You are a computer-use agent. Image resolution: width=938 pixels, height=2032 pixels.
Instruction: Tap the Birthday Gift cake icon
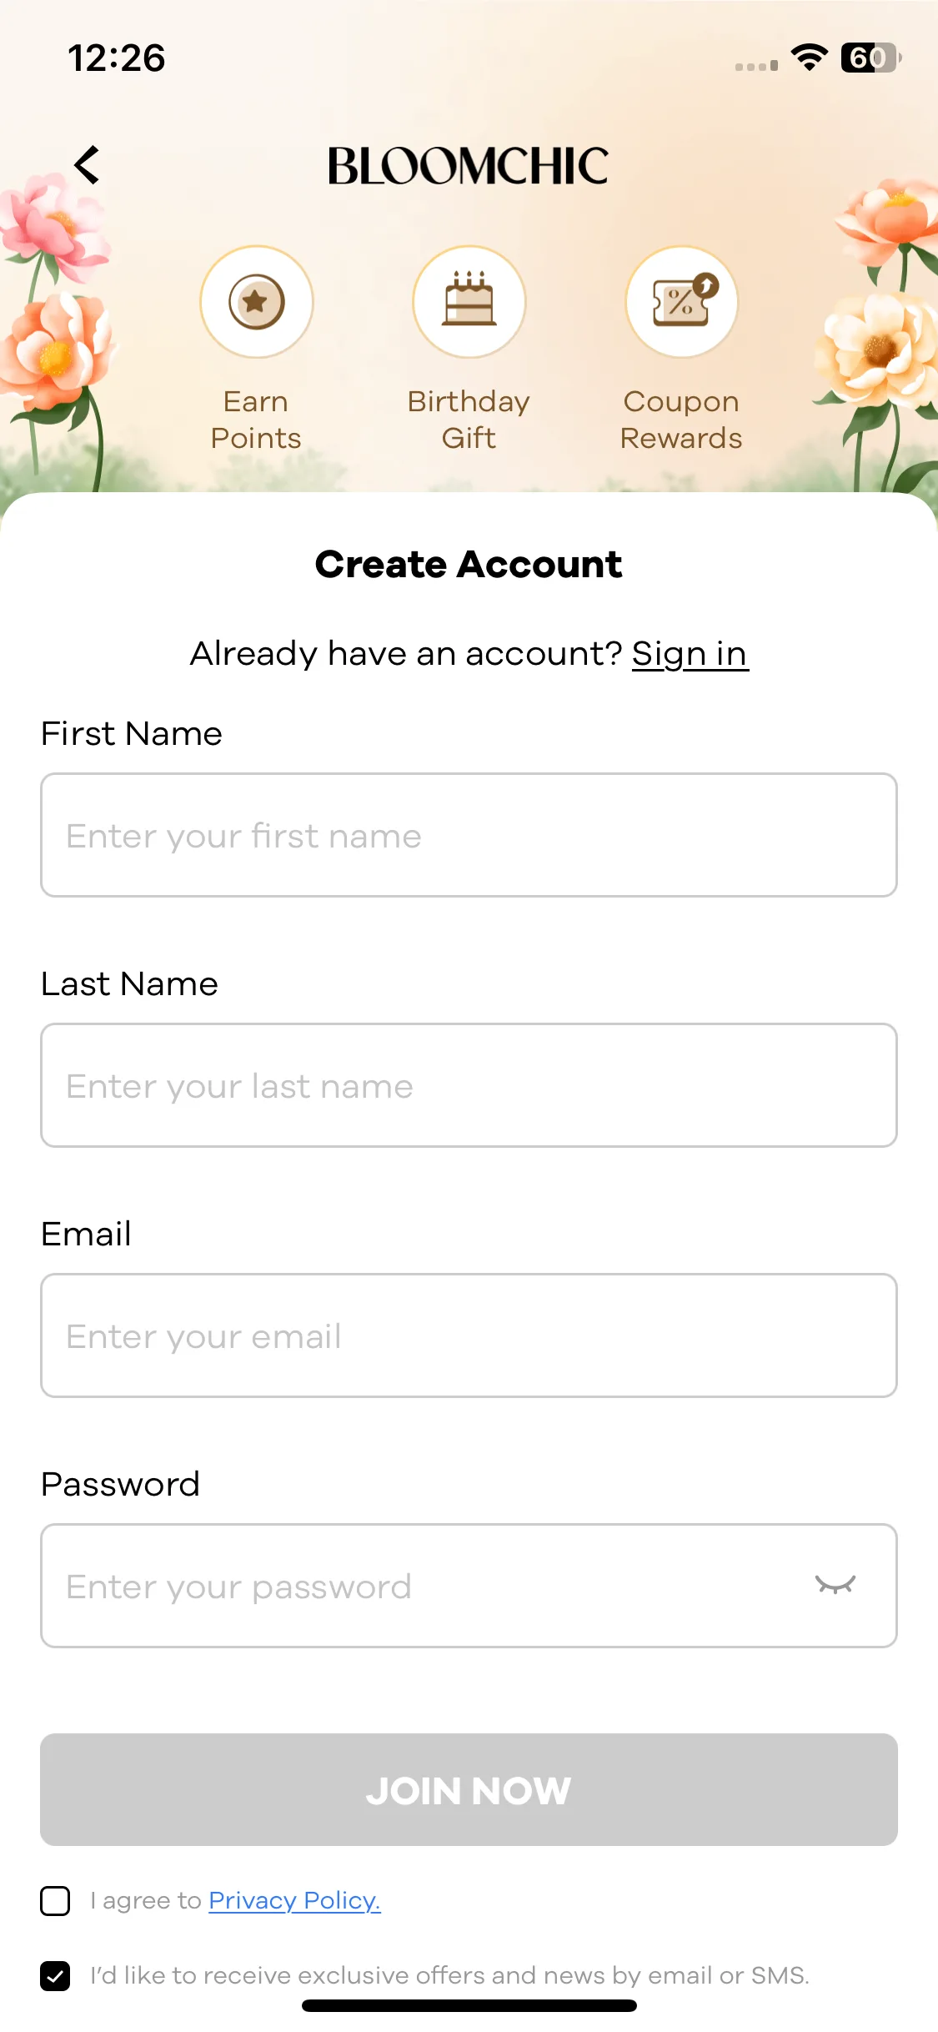[x=469, y=302]
